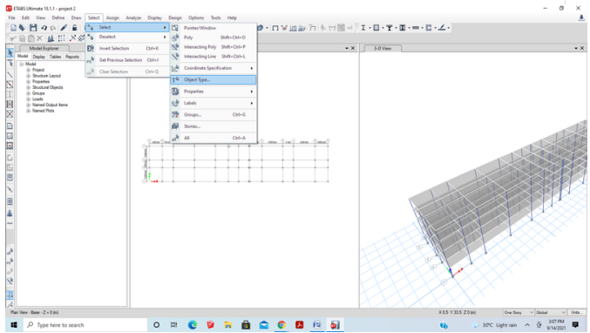This screenshot has width=590, height=333.
Task: Select Named Plots in tree
Action: pyautogui.click(x=43, y=111)
